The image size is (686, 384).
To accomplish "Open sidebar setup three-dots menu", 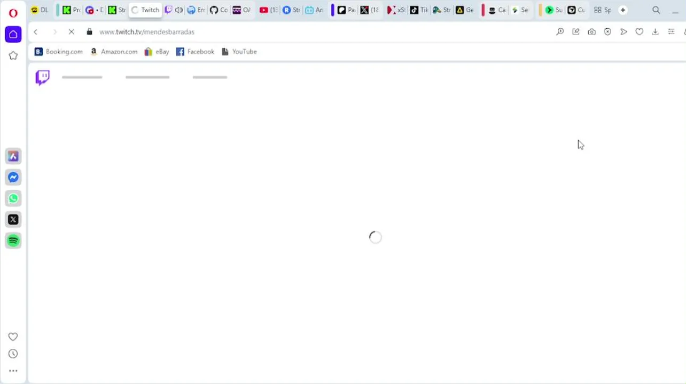I will (13, 371).
